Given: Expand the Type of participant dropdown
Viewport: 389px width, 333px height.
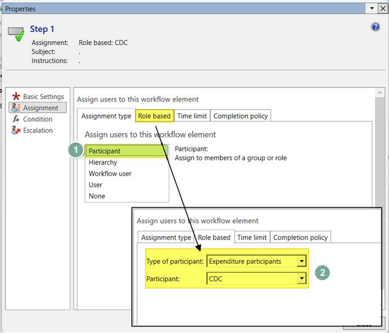Looking at the screenshot, I should click(301, 262).
